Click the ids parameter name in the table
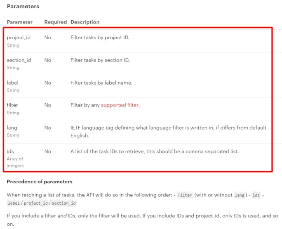This screenshot has height=229, width=282. click(10, 151)
